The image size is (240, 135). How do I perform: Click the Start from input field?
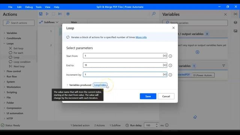pyautogui.click(x=125, y=56)
